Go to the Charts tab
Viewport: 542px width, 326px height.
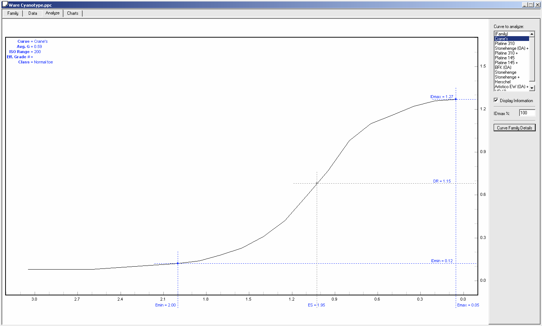click(x=73, y=13)
